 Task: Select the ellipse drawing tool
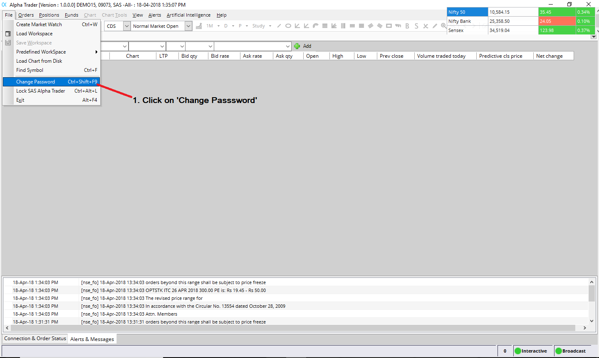tap(288, 26)
